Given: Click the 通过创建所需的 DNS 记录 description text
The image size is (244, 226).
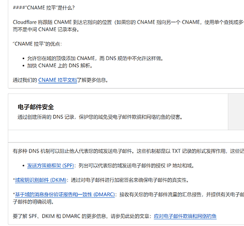Looking at the screenshot, I should 100,117.
